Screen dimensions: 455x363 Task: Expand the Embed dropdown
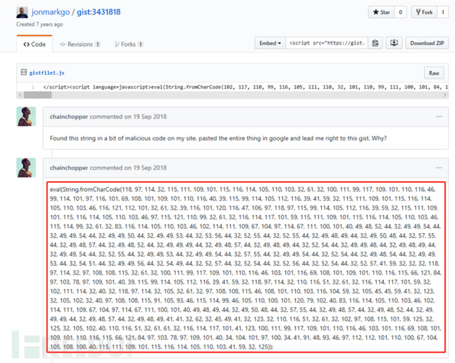(x=270, y=43)
